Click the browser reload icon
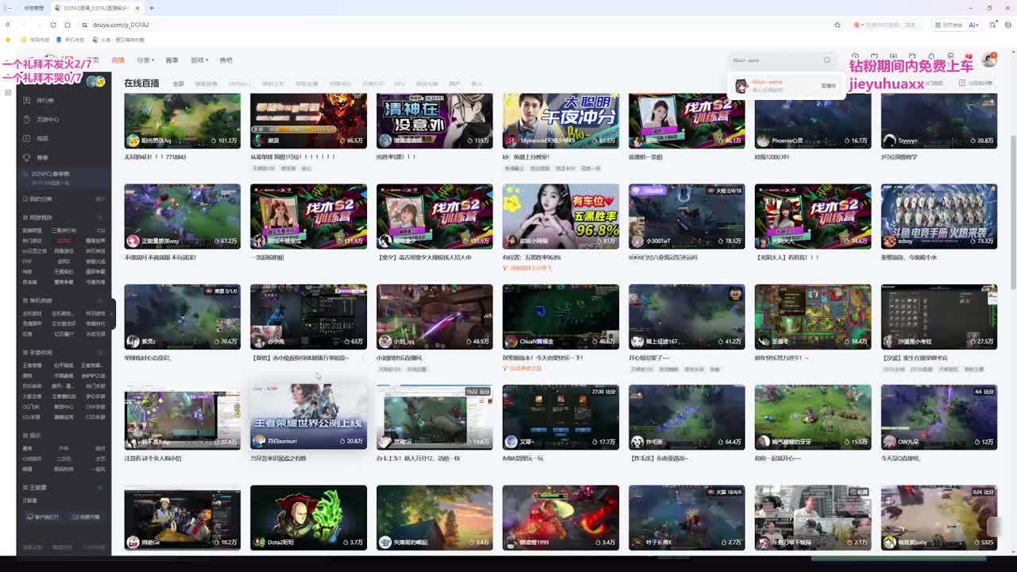The image size is (1017, 572). click(53, 25)
